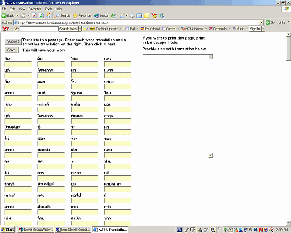This screenshot has width=291, height=233.
Task: Click the Search Web button
Action: click(68, 29)
